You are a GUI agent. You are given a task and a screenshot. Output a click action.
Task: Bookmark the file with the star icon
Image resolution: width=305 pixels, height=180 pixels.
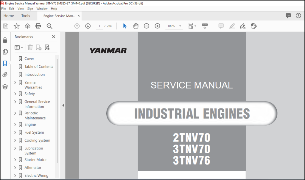pyautogui.click(x=17, y=26)
